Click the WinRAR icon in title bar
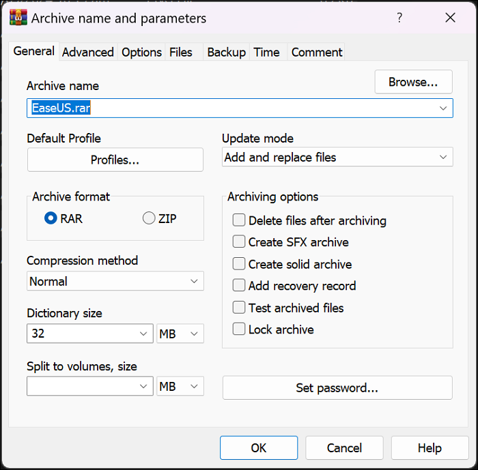Screen dimensions: 478x470 point(18,18)
